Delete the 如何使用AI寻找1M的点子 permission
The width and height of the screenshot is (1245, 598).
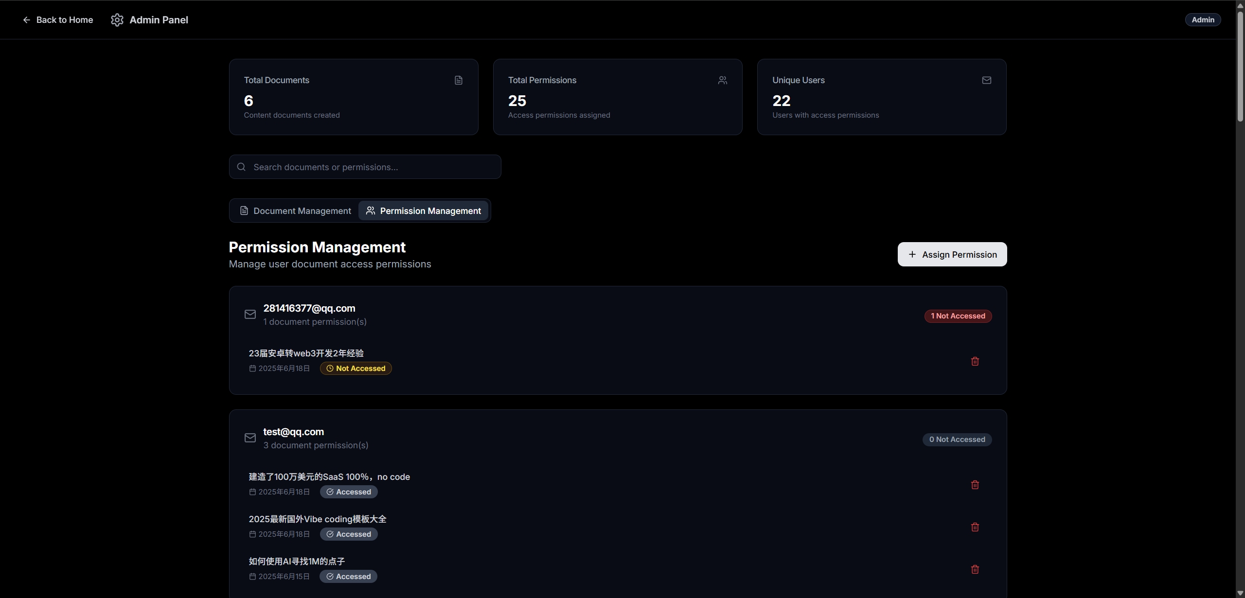[975, 569]
